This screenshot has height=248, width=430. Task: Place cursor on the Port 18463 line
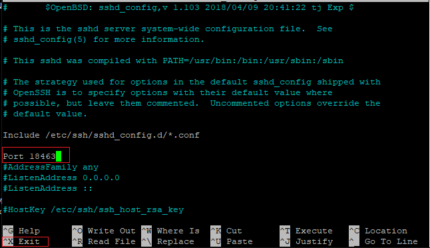click(32, 156)
